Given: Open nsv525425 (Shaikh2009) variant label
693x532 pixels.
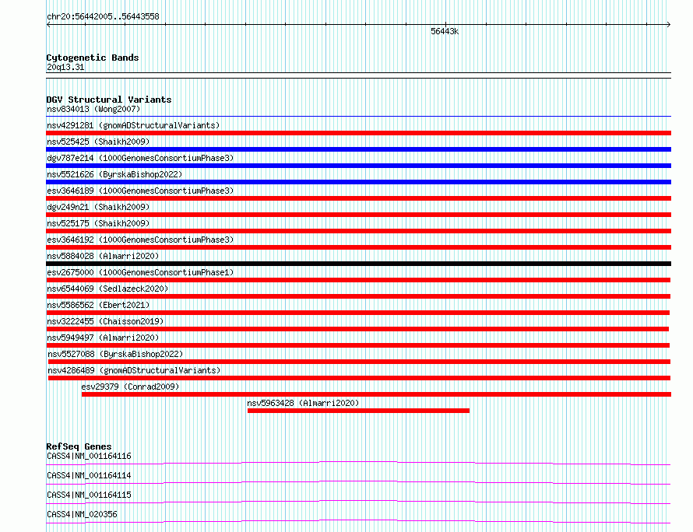Looking at the screenshot, I should pyautogui.click(x=98, y=142).
